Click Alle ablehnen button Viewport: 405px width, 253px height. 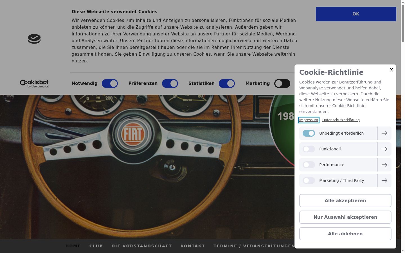click(345, 234)
